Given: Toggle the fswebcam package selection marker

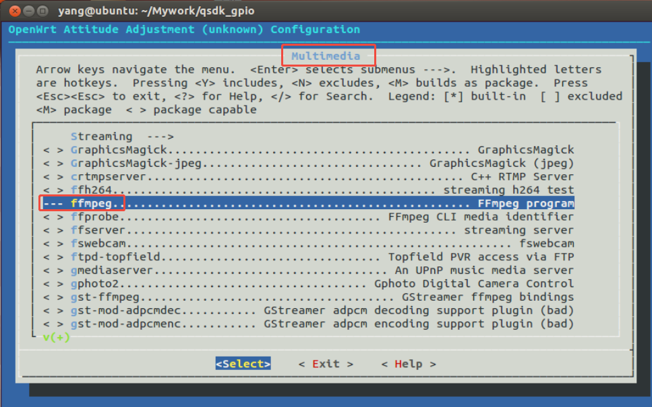Looking at the screenshot, I should (x=54, y=244).
